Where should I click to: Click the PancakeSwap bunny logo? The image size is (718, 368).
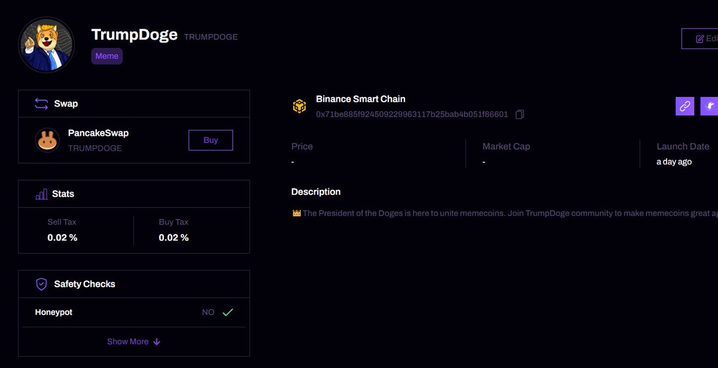coord(47,140)
